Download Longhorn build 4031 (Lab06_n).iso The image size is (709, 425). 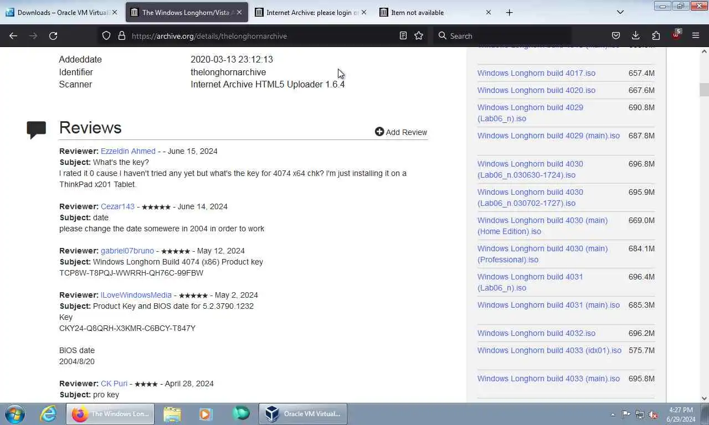pos(530,282)
